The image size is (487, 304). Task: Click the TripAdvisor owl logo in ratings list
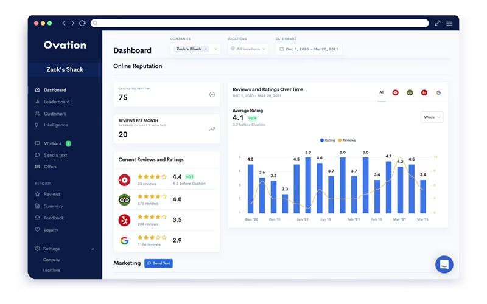click(124, 200)
